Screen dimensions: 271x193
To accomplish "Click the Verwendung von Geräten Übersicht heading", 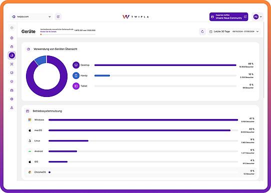I will (55, 49).
